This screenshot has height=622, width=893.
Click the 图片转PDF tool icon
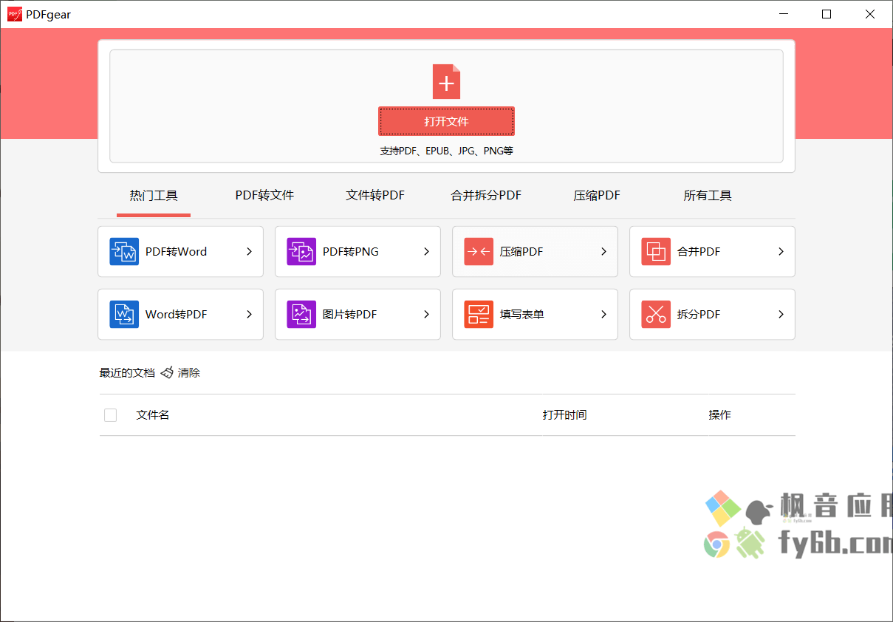click(301, 315)
